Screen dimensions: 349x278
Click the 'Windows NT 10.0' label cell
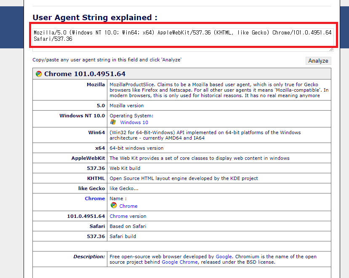70,119
